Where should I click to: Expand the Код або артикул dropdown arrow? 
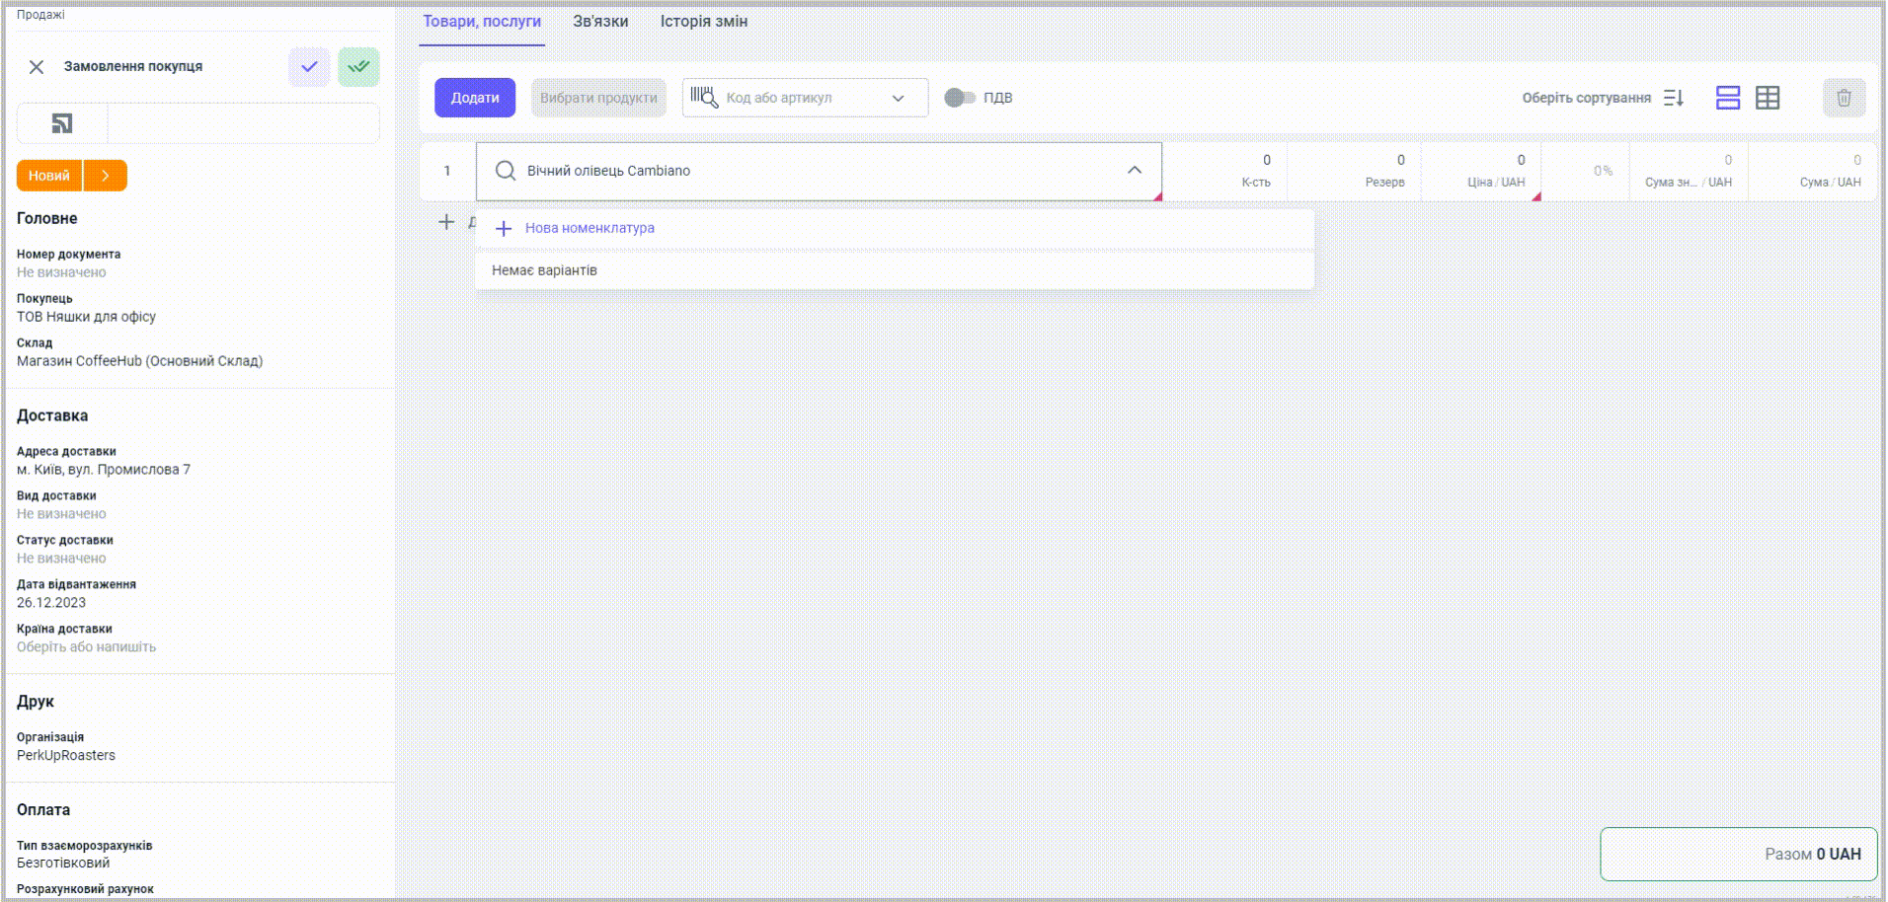[x=898, y=98]
